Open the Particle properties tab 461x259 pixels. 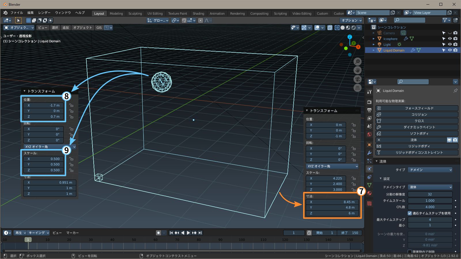click(369, 161)
